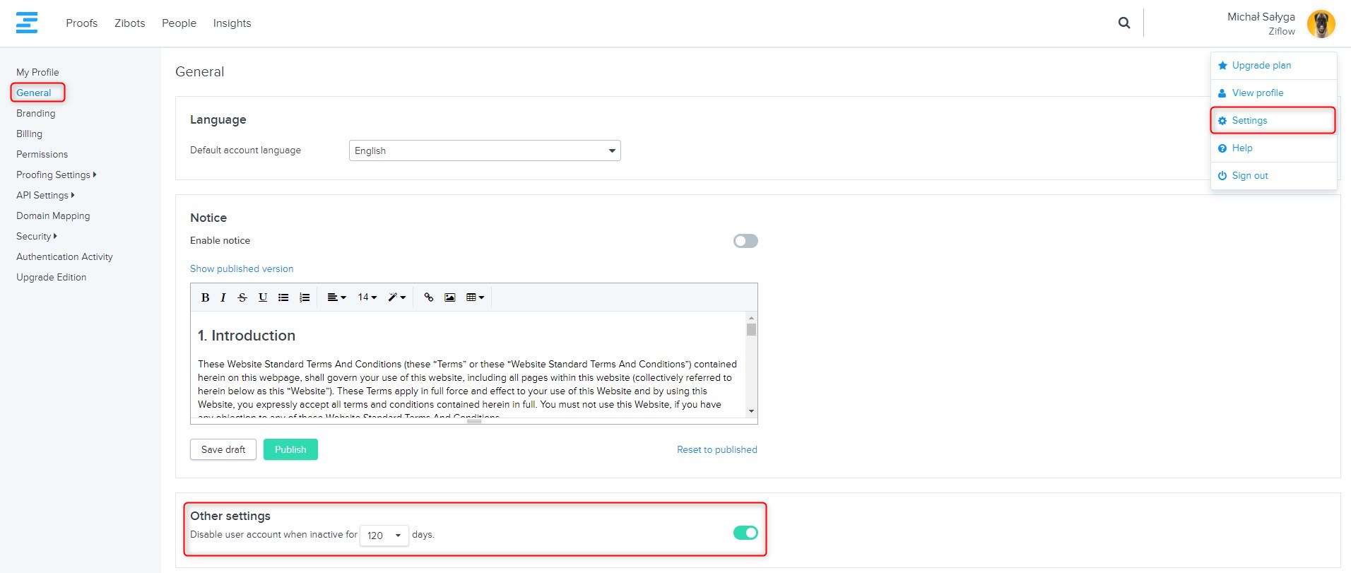
Task: Expand the font size 14 dropdown
Action: 367,297
